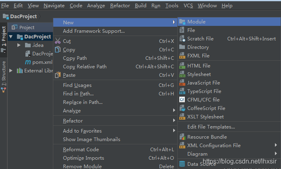Click the Project view panel icon

(x=15, y=27)
